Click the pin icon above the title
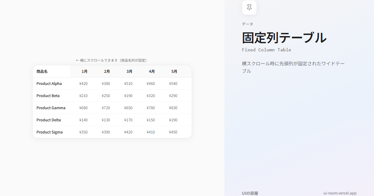The width and height of the screenshot is (374, 196). [x=249, y=7]
